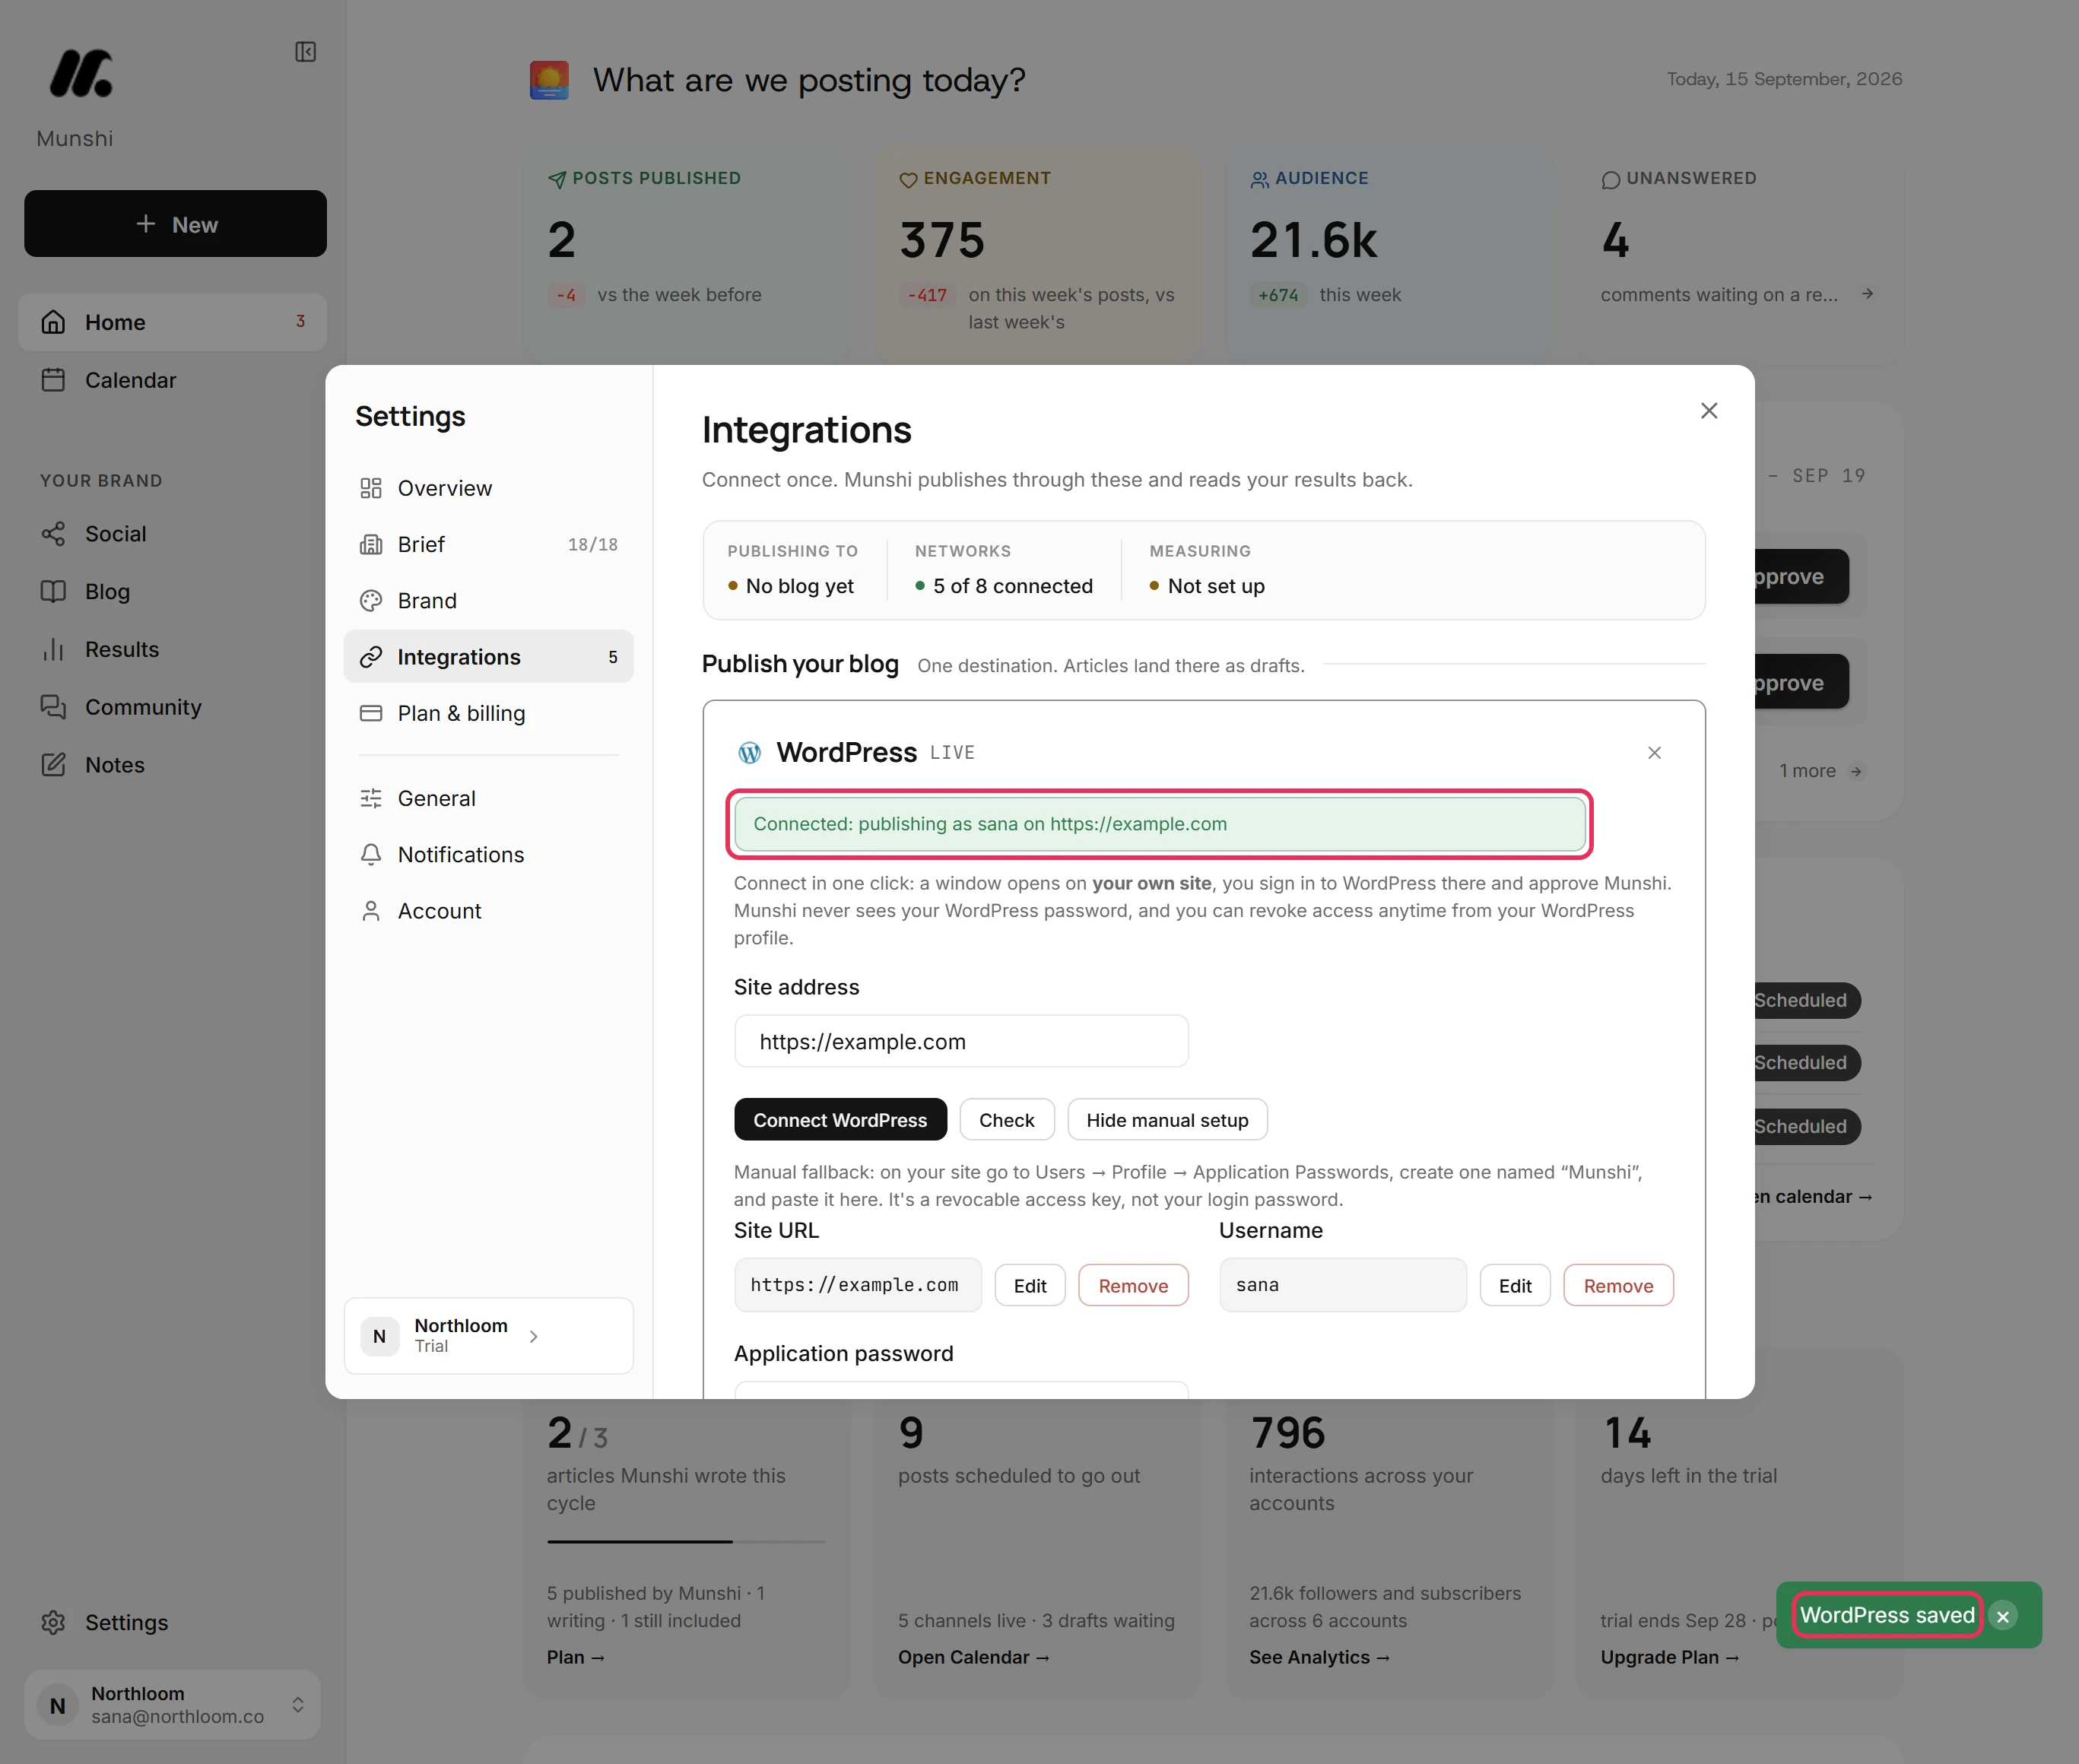
Task: Edit the Username
Action: 1514,1286
